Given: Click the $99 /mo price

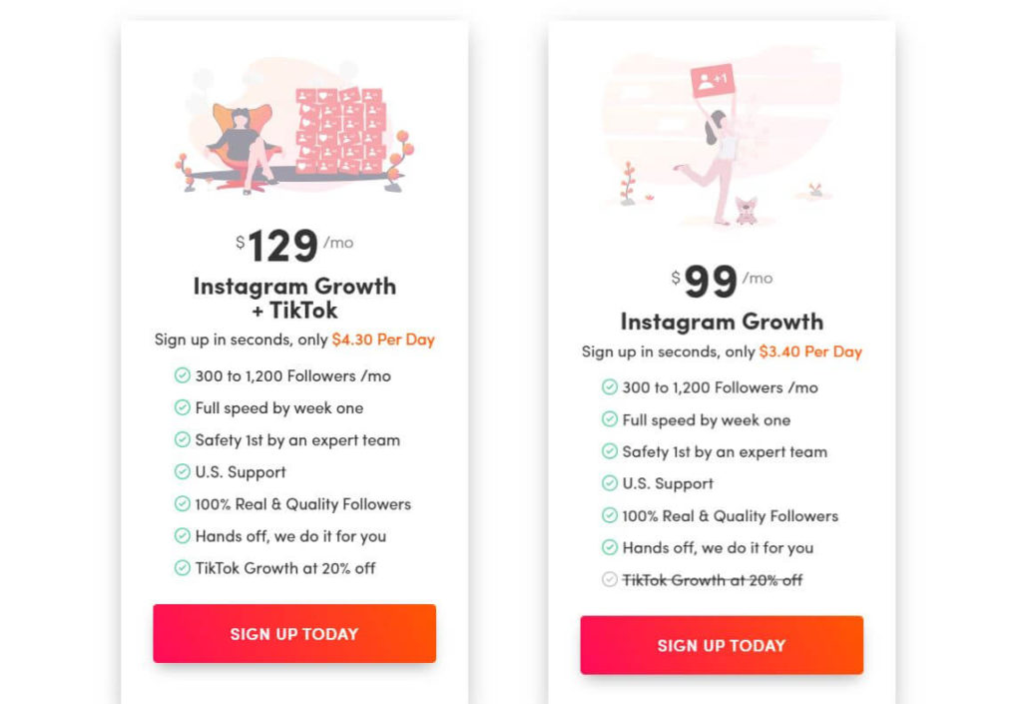Looking at the screenshot, I should click(x=722, y=282).
